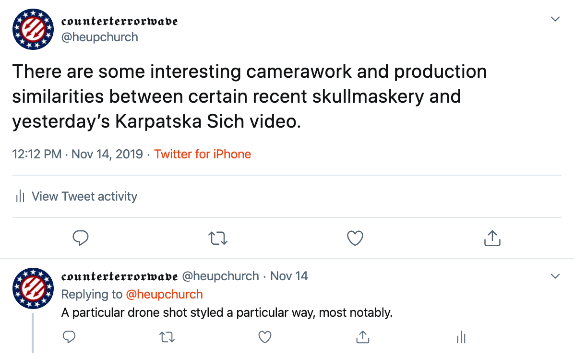Like the main tweet with heart icon
The image size is (574, 358).
355,239
